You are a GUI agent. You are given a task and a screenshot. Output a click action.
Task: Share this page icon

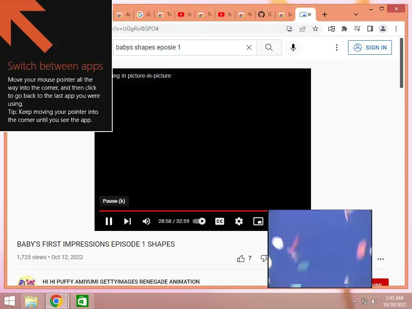pos(303,29)
